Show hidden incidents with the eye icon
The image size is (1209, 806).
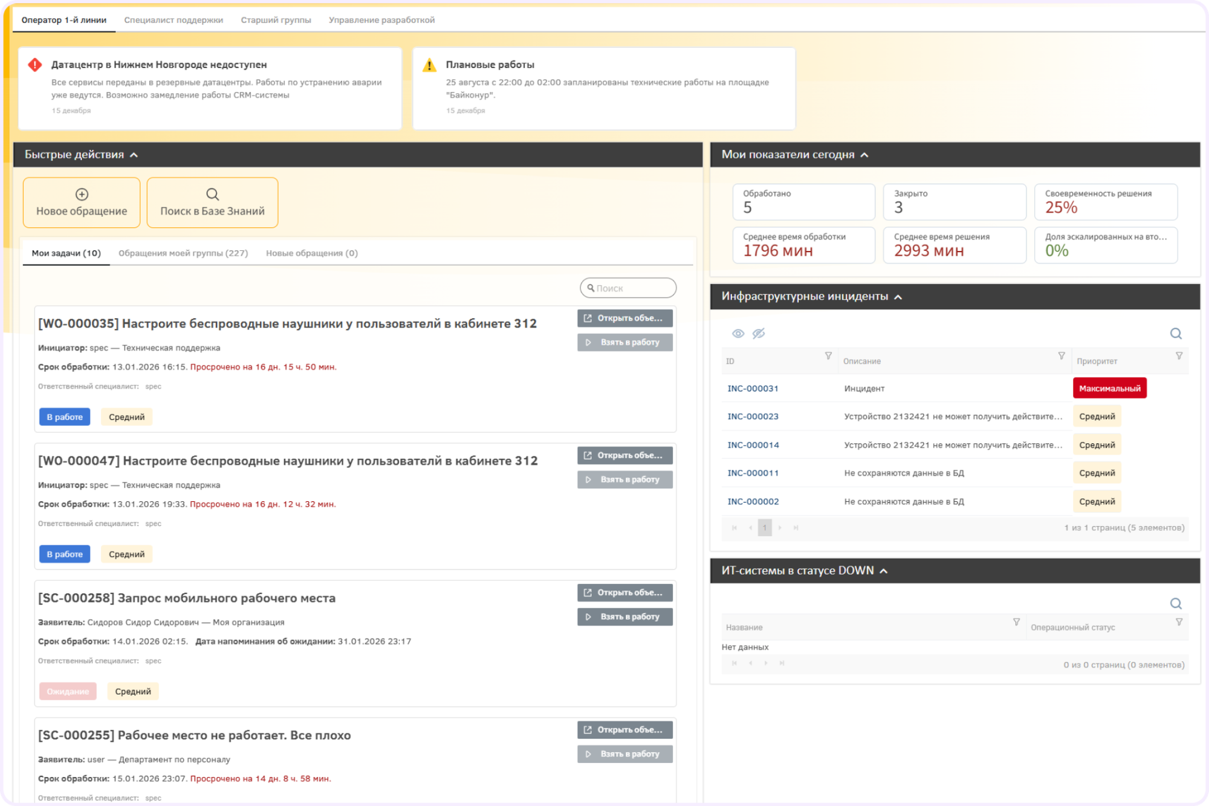click(x=738, y=333)
